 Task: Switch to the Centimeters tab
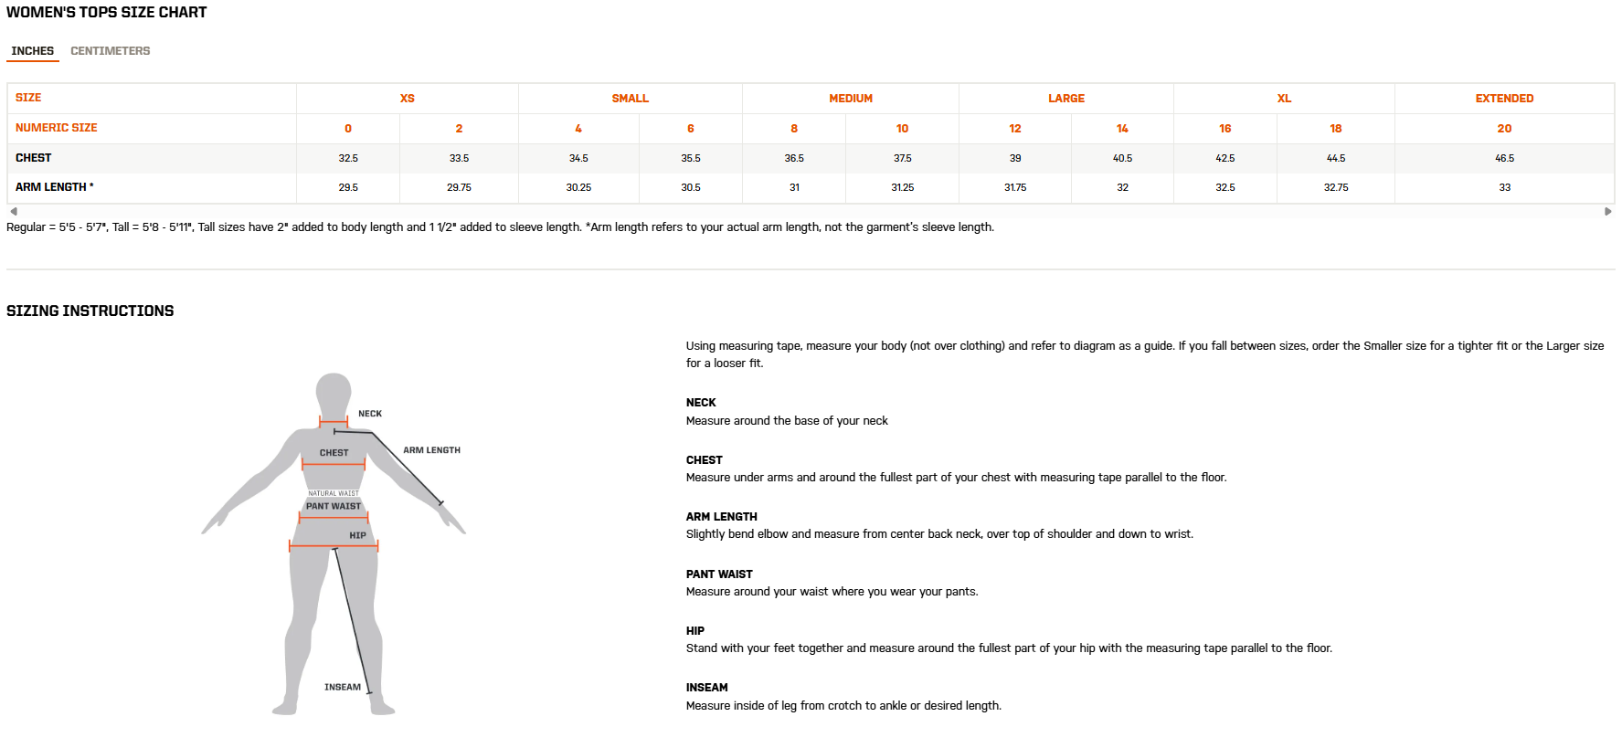coord(110,51)
